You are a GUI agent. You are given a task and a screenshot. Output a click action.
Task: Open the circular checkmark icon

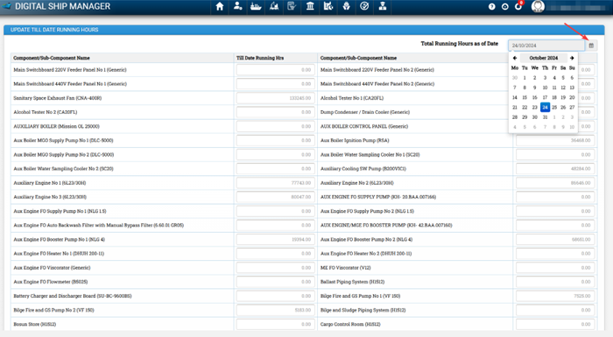[364, 6]
